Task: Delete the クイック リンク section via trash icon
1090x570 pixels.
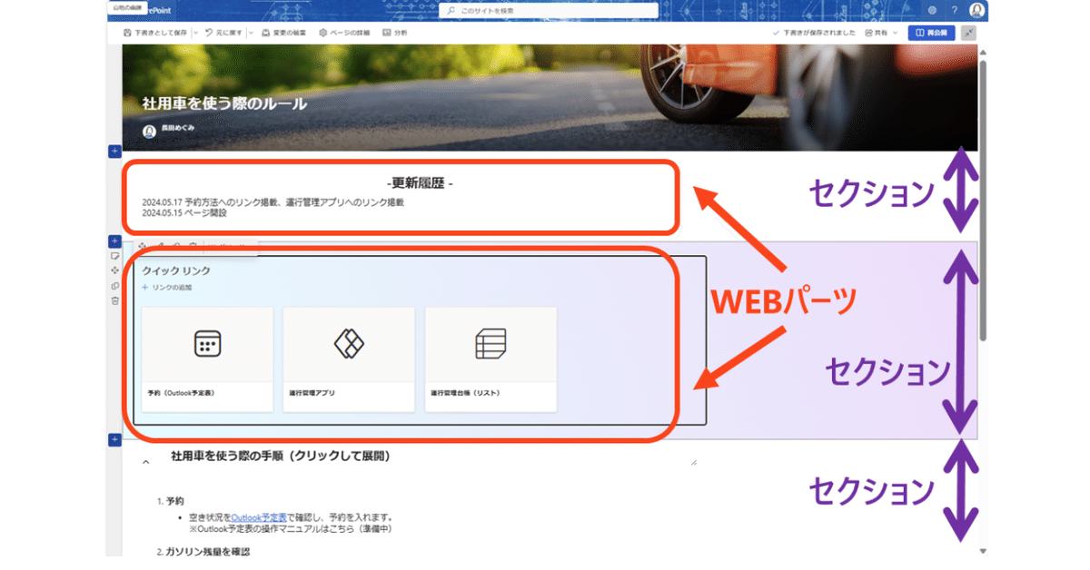Action: pos(114,300)
